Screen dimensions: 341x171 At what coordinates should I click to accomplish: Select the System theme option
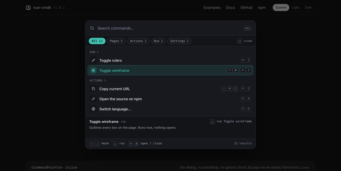(x=281, y=7)
